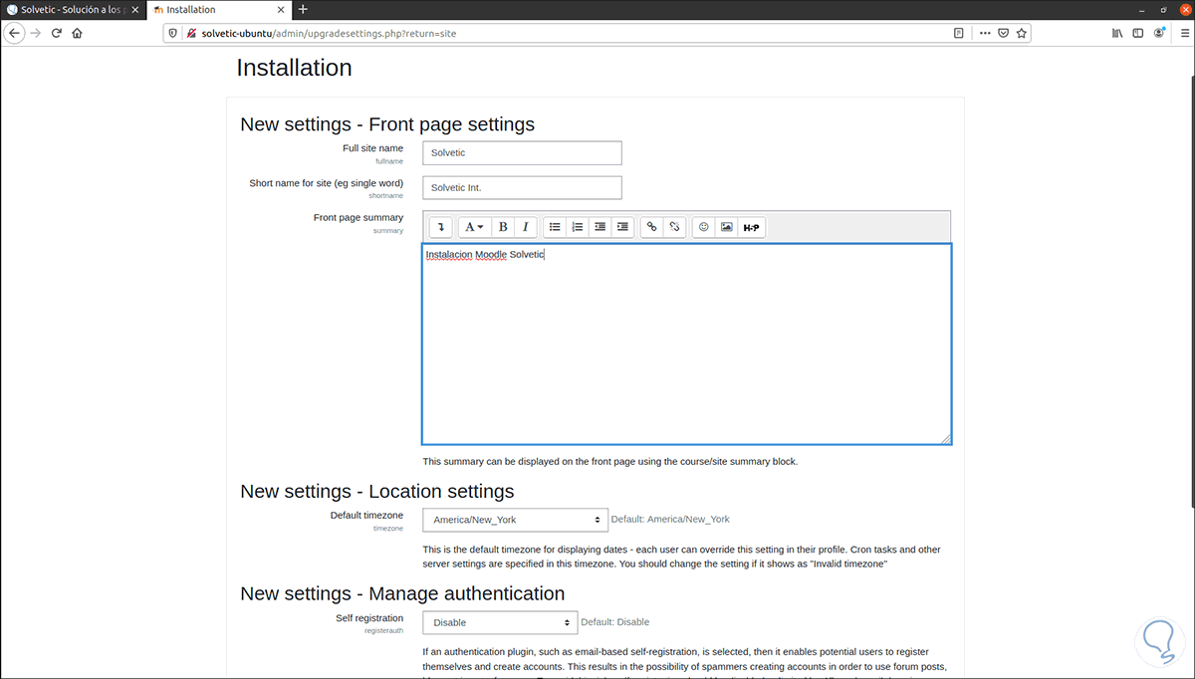This screenshot has height=679, width=1195.
Task: Bookmark this page with the star icon
Action: pyautogui.click(x=1022, y=33)
